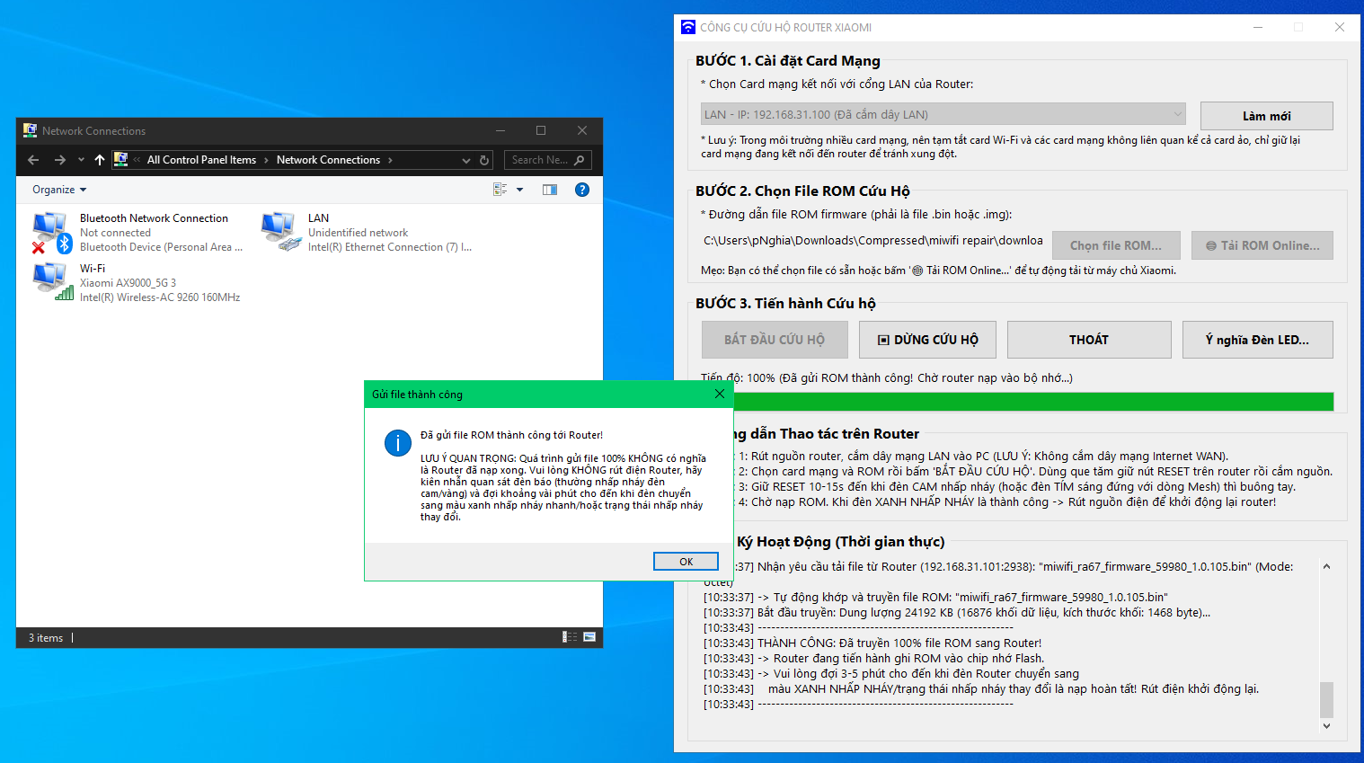Click the magnifier search icon
The image size is (1364, 763).
(x=580, y=160)
